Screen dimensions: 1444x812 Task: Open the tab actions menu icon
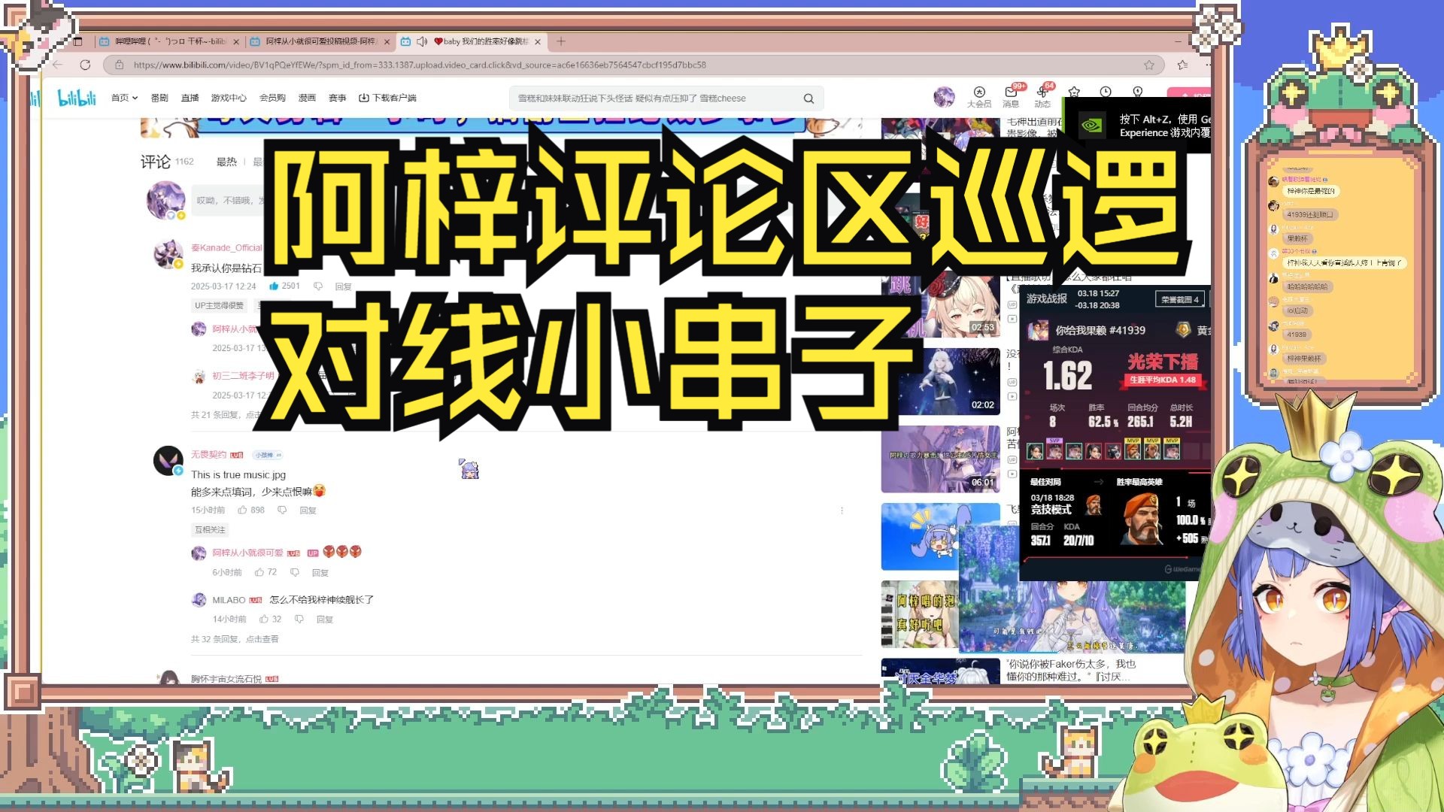click(77, 41)
